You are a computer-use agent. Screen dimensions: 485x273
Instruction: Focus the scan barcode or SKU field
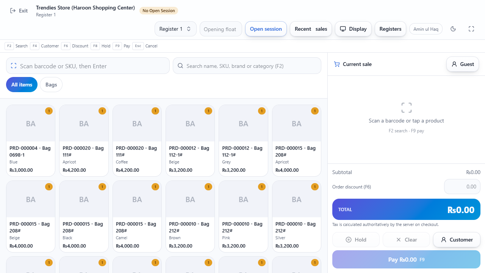click(88, 66)
